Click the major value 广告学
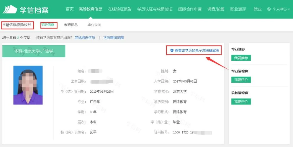Screen dimensions: 293x147 click(95, 102)
